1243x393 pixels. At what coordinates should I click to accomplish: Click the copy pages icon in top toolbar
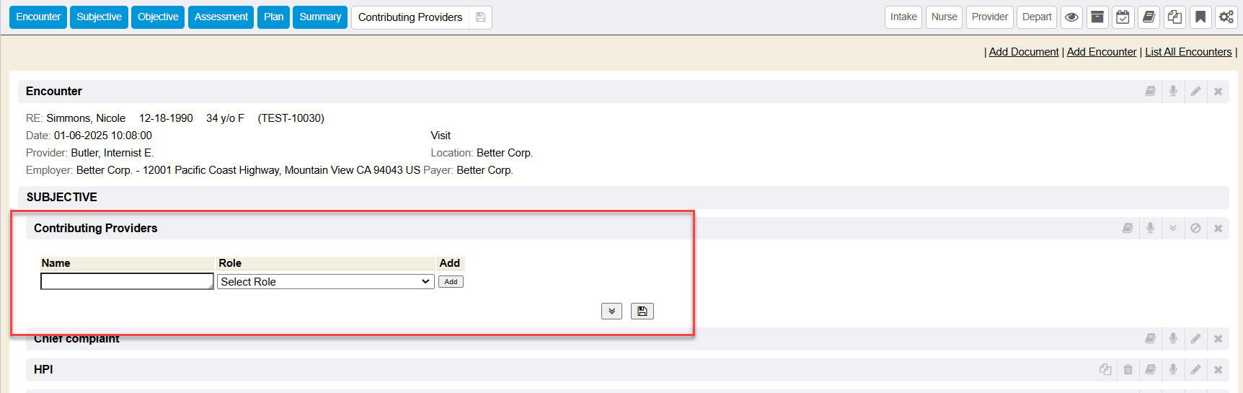[1175, 17]
